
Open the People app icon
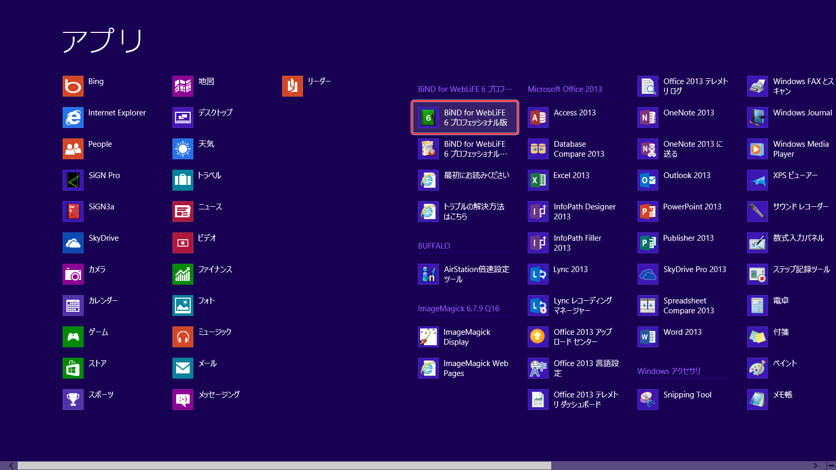click(73, 149)
